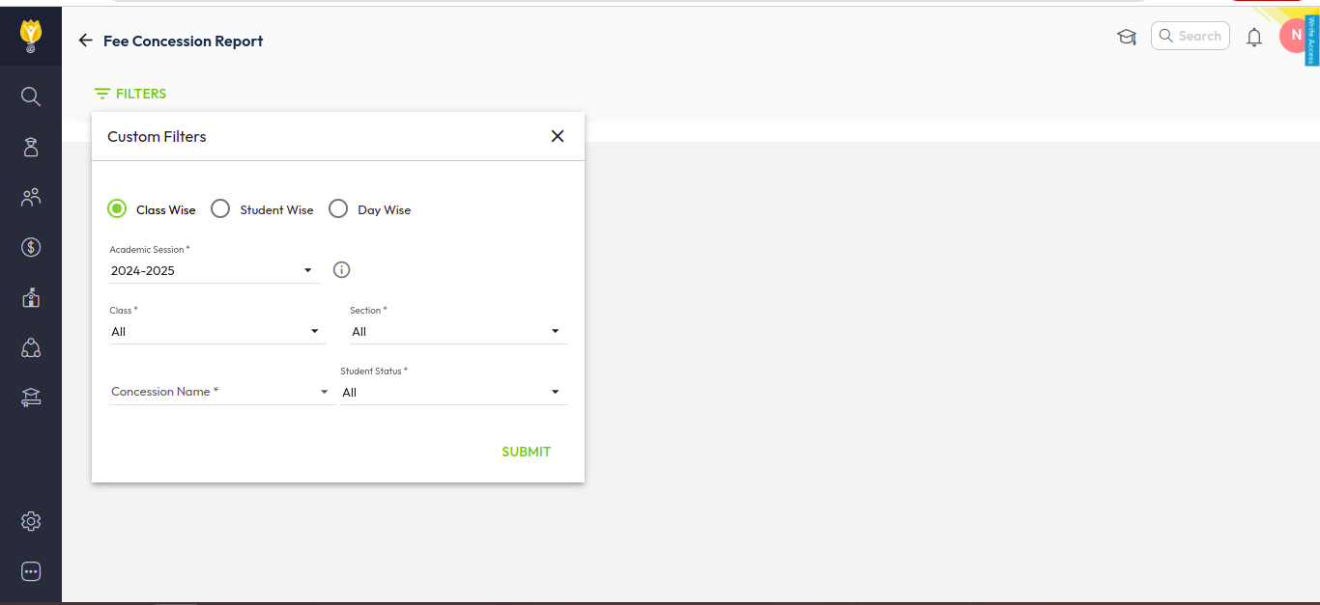Click the graduation cap icon in header
Image resolution: width=1320 pixels, height=605 pixels.
pyautogui.click(x=1126, y=37)
